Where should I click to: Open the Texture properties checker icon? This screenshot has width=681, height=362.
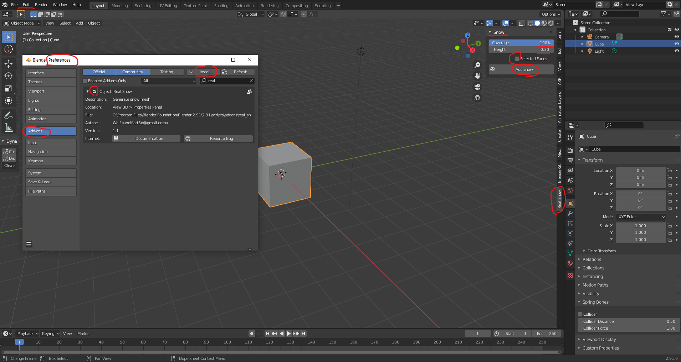click(570, 276)
